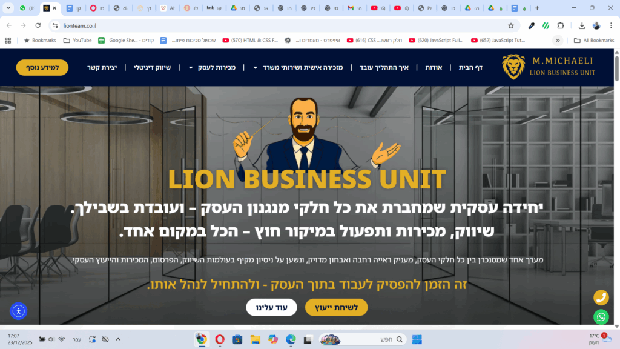620x349 pixels.
Task: Go to the יצירת קשר menu item
Action: coord(102,68)
